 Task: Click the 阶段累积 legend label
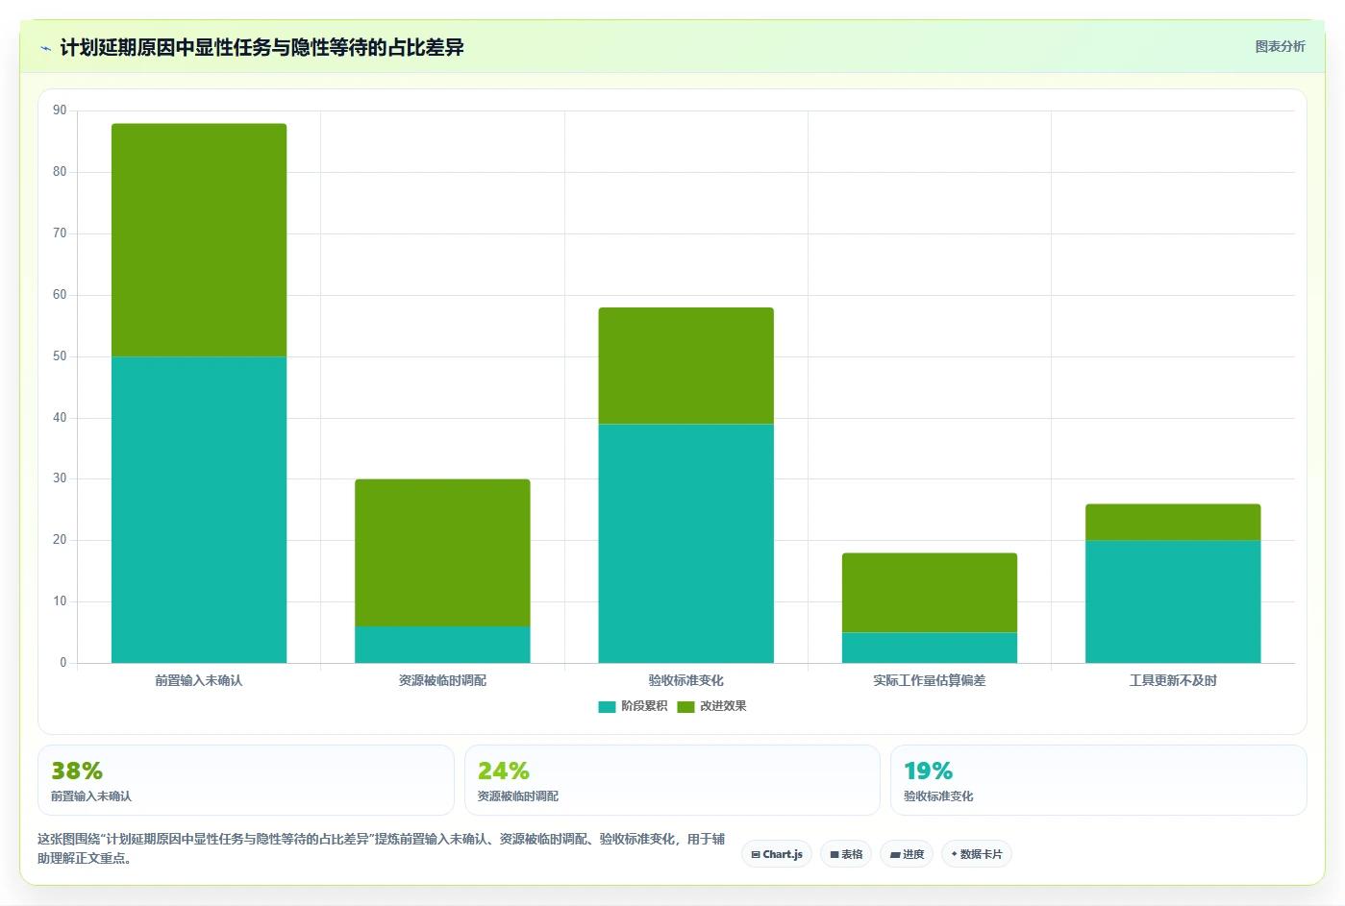644,706
